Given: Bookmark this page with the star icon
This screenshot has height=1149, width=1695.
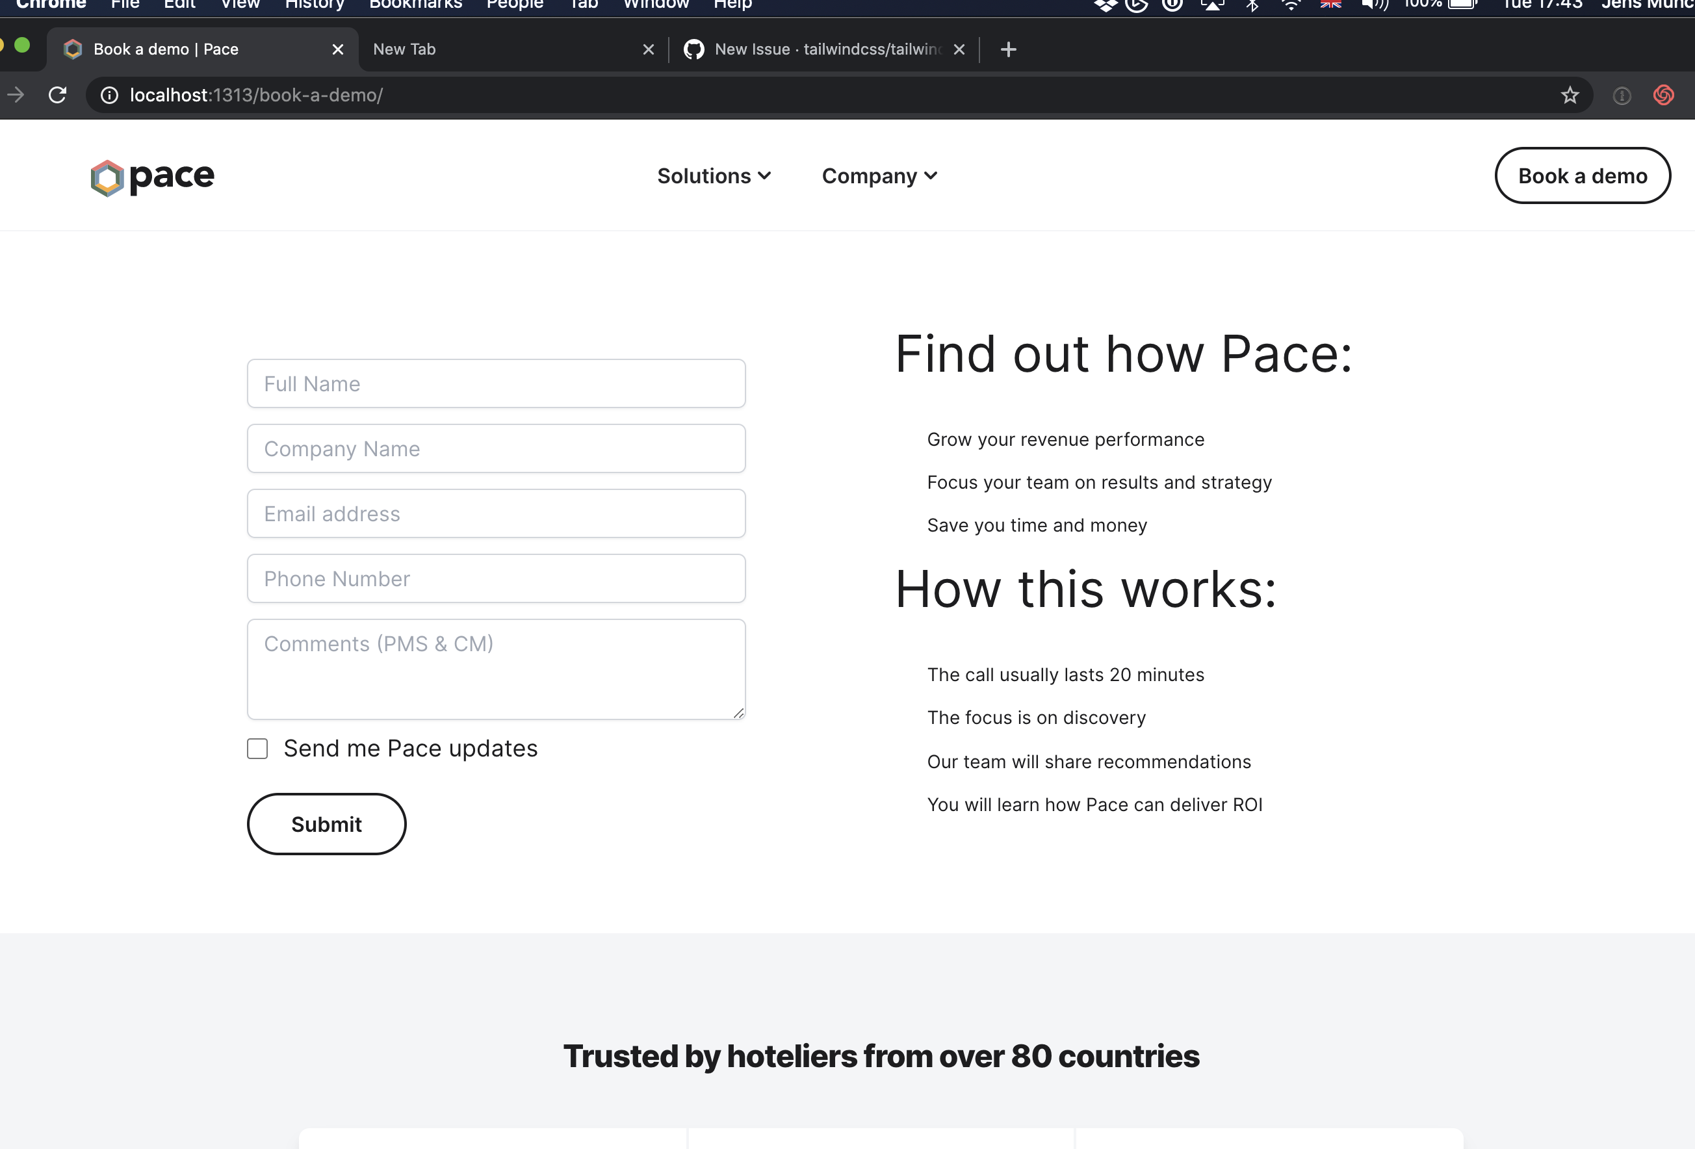Looking at the screenshot, I should tap(1570, 95).
